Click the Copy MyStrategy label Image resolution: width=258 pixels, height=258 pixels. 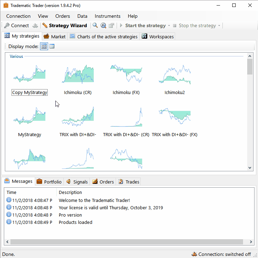coord(30,93)
